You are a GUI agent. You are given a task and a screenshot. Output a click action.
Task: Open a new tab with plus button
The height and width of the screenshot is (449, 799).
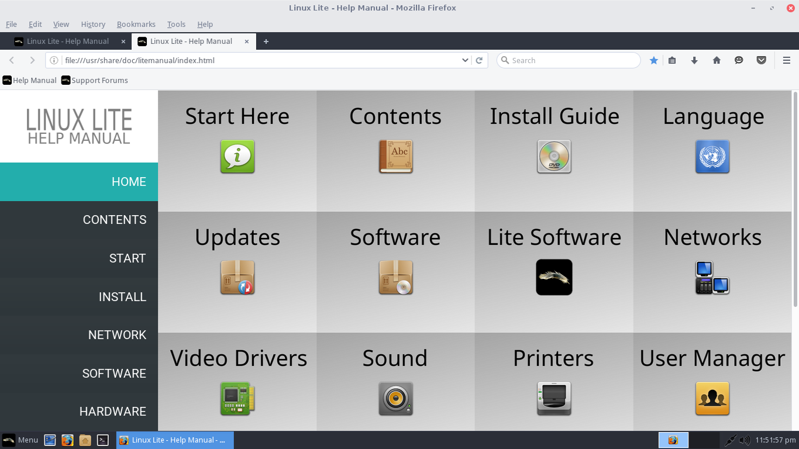click(x=266, y=42)
